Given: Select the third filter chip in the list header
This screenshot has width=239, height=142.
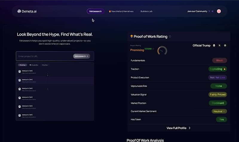Looking at the screenshot, I should (45, 65).
